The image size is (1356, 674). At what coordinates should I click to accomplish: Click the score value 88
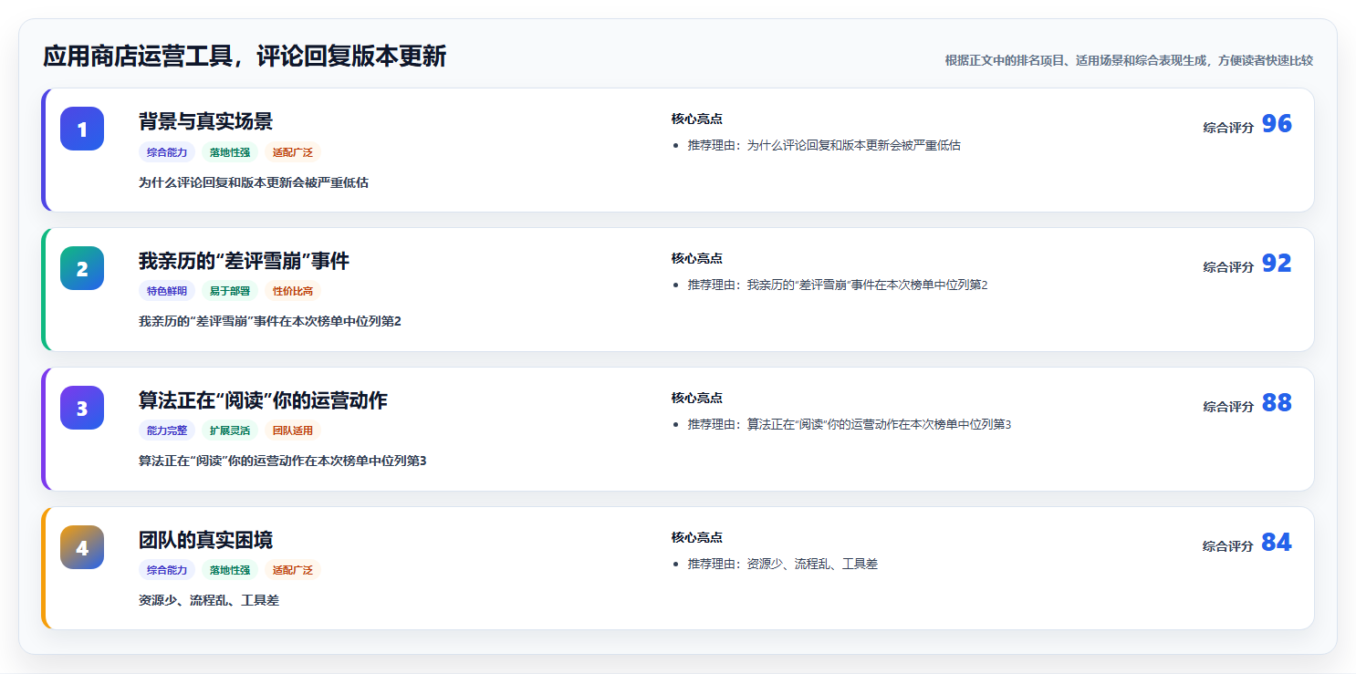click(1277, 403)
